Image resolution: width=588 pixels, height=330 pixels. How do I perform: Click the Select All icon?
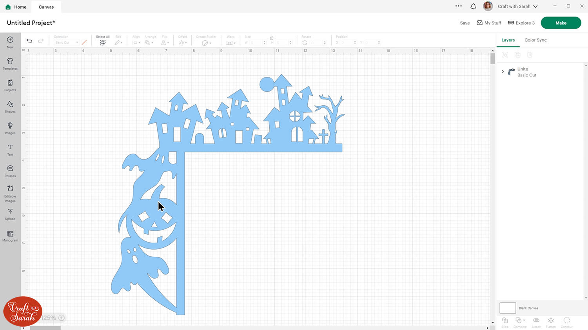click(103, 43)
